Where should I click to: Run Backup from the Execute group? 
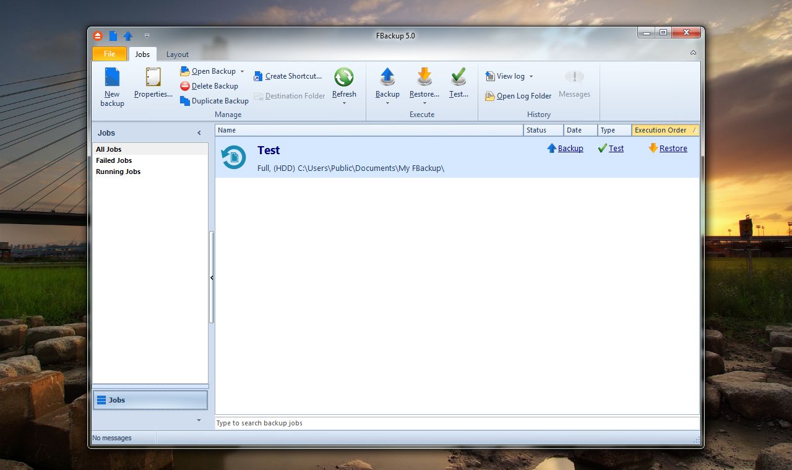tap(387, 83)
